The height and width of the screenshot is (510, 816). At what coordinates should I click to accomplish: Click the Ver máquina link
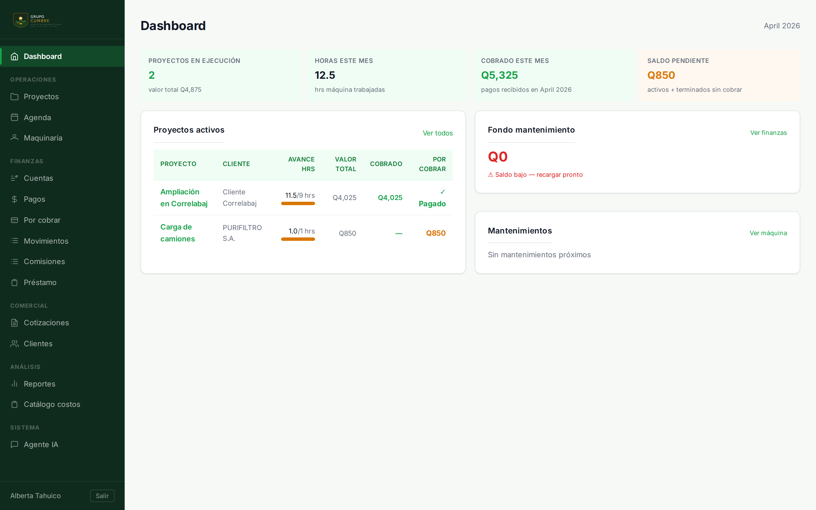(768, 233)
